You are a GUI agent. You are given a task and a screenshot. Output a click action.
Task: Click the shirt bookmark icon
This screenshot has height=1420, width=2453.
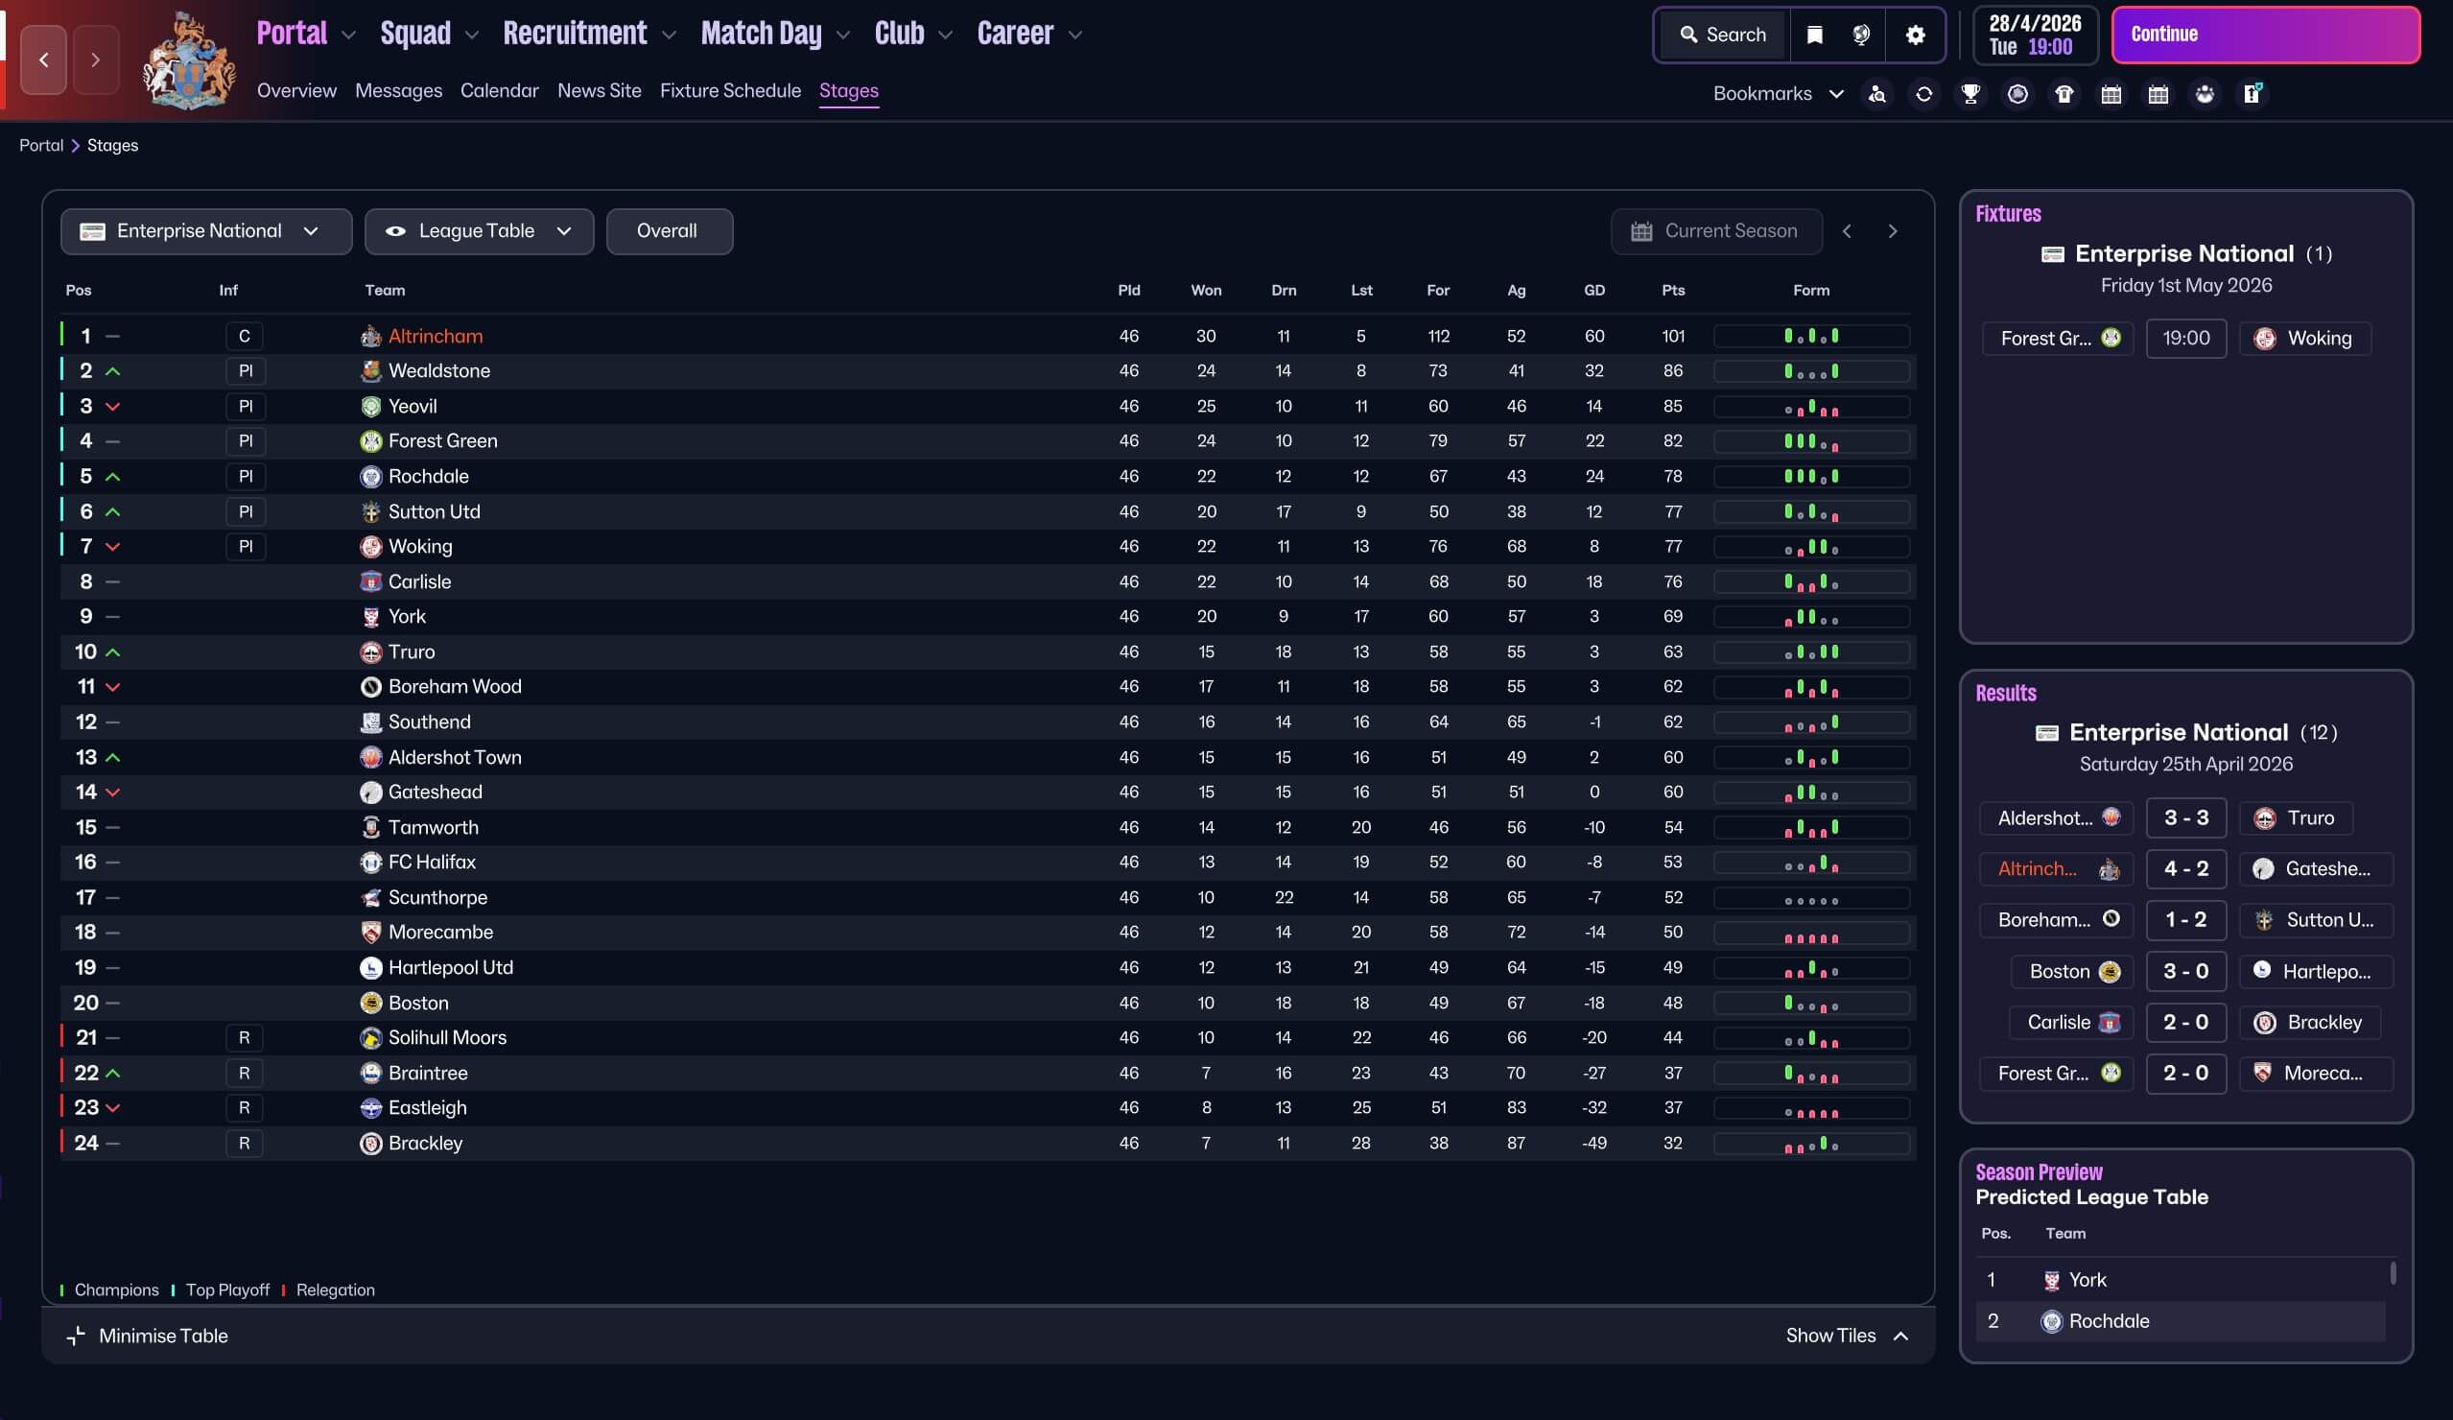tap(2064, 93)
